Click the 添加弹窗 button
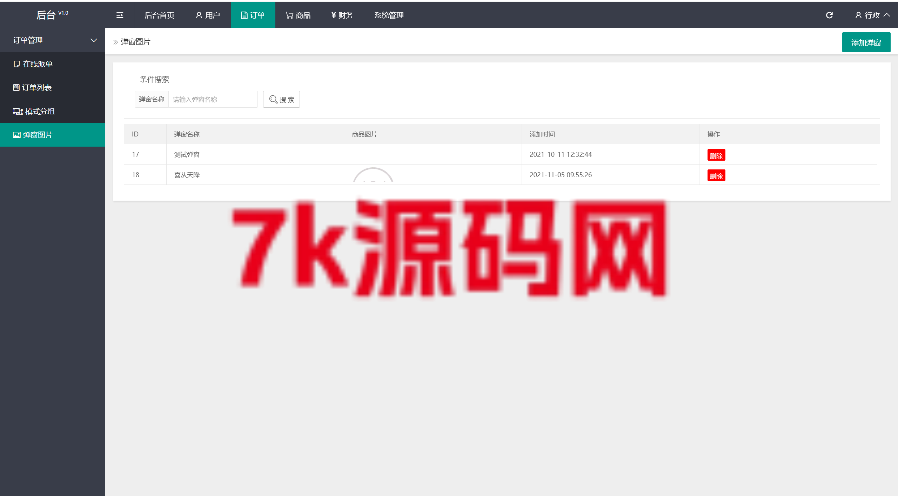The height and width of the screenshot is (496, 898). (x=866, y=42)
